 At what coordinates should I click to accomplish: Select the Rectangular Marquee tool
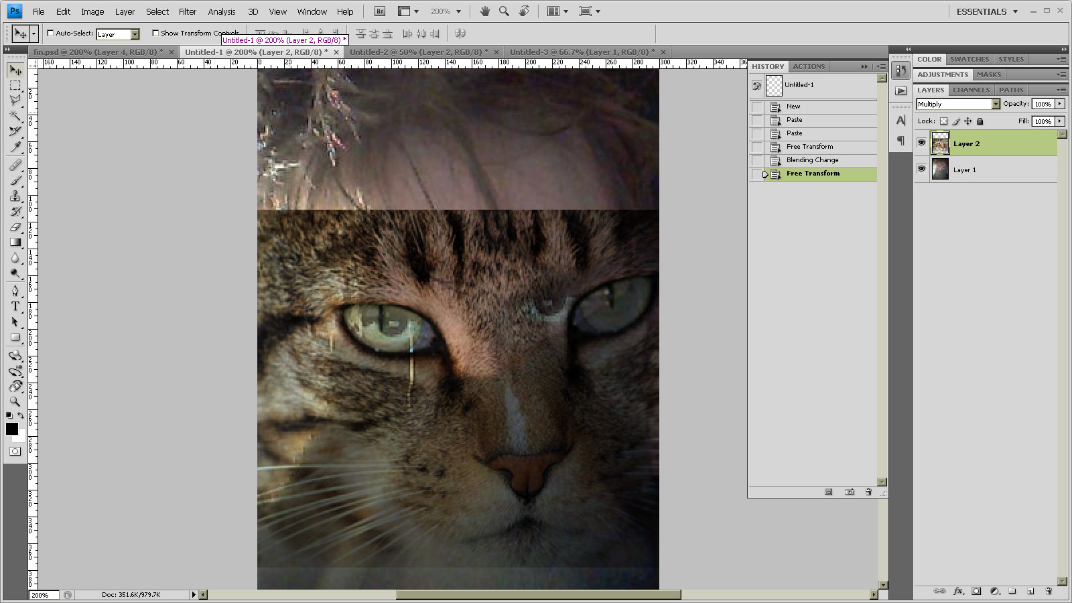pos(15,85)
